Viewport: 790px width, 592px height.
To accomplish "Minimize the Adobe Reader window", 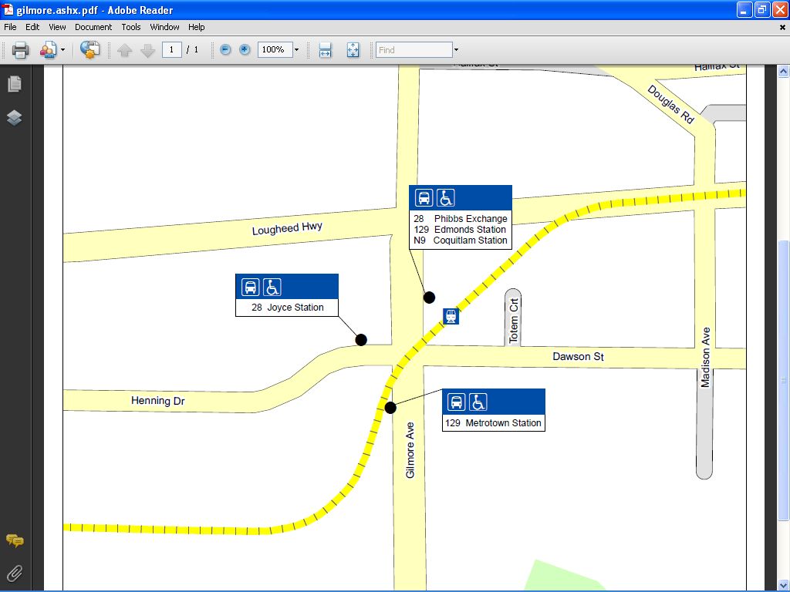I will (x=744, y=9).
